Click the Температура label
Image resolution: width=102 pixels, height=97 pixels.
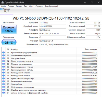(9, 37)
